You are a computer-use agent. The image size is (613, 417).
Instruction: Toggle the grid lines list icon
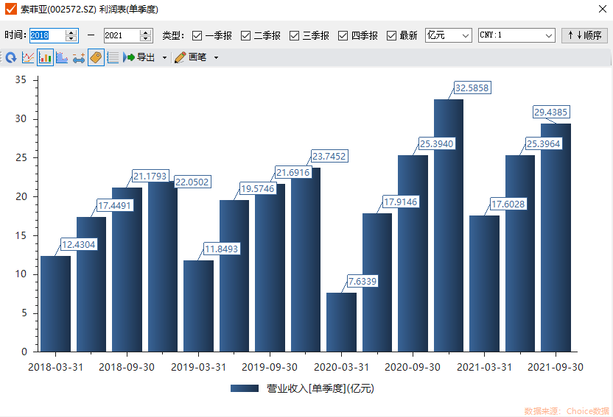click(113, 57)
